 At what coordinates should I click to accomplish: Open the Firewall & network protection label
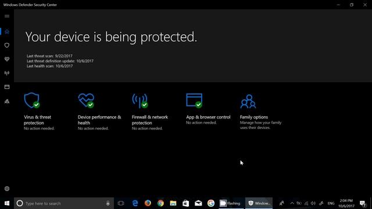coord(150,120)
